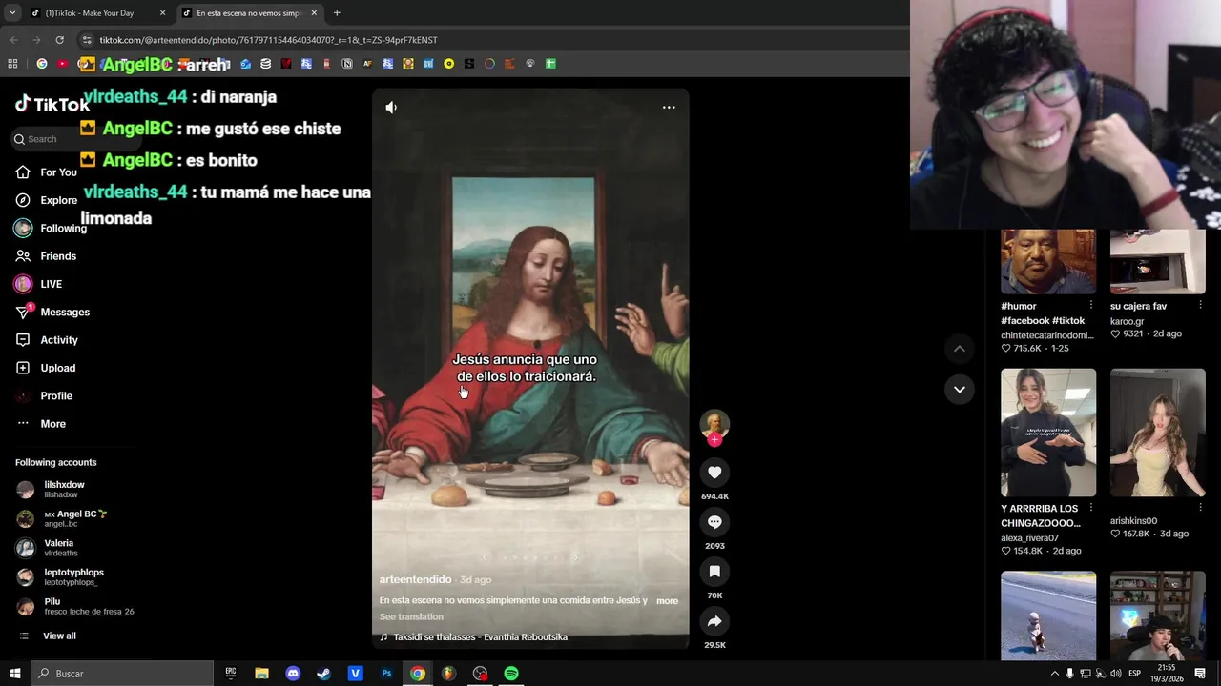Click the address bar URL
The height and width of the screenshot is (686, 1221).
coord(268,40)
